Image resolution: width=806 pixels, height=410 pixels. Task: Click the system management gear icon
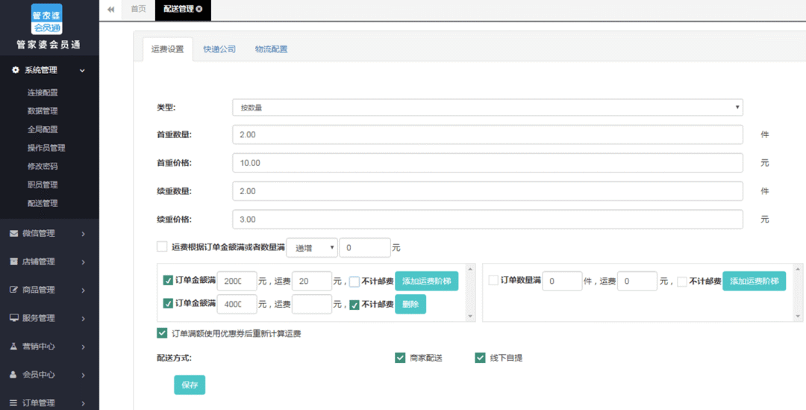coord(15,70)
